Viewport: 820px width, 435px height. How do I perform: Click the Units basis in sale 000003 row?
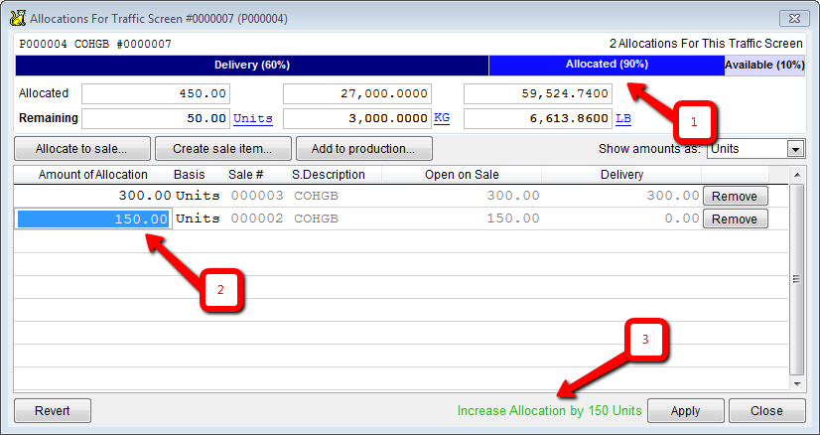[198, 196]
